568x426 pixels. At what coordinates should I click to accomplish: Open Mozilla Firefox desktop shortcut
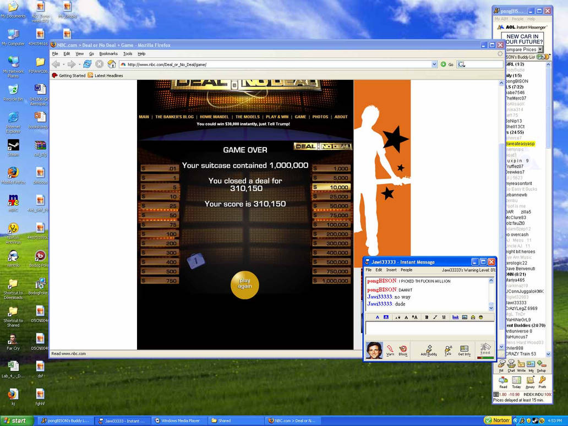point(13,175)
